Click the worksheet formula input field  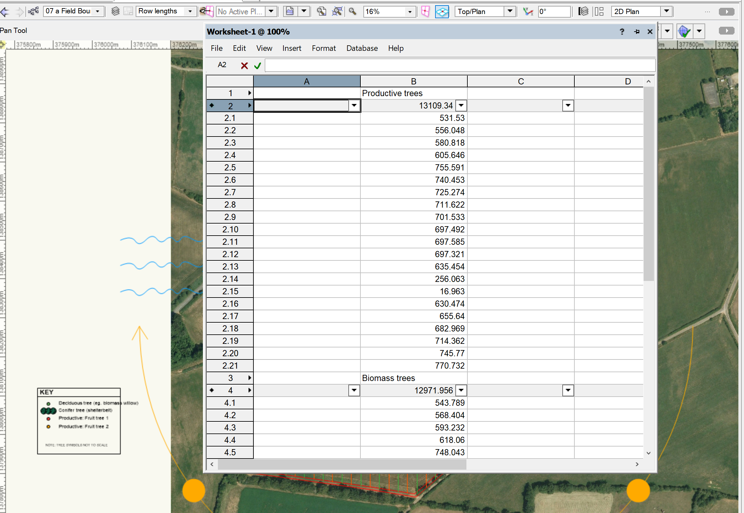click(x=460, y=65)
